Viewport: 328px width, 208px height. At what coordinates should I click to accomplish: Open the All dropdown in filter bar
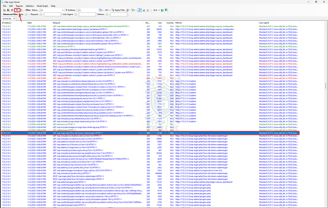click(107, 10)
